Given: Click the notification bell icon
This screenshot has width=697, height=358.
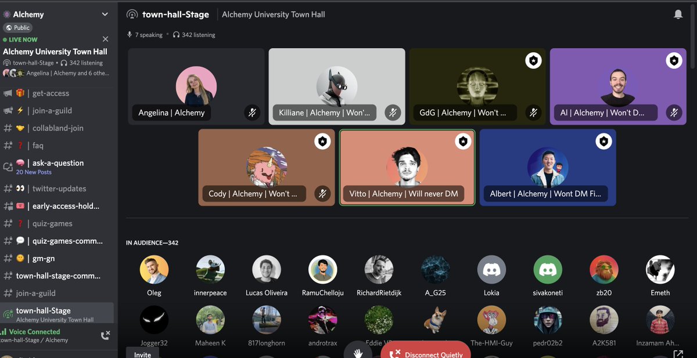Looking at the screenshot, I should [x=678, y=15].
